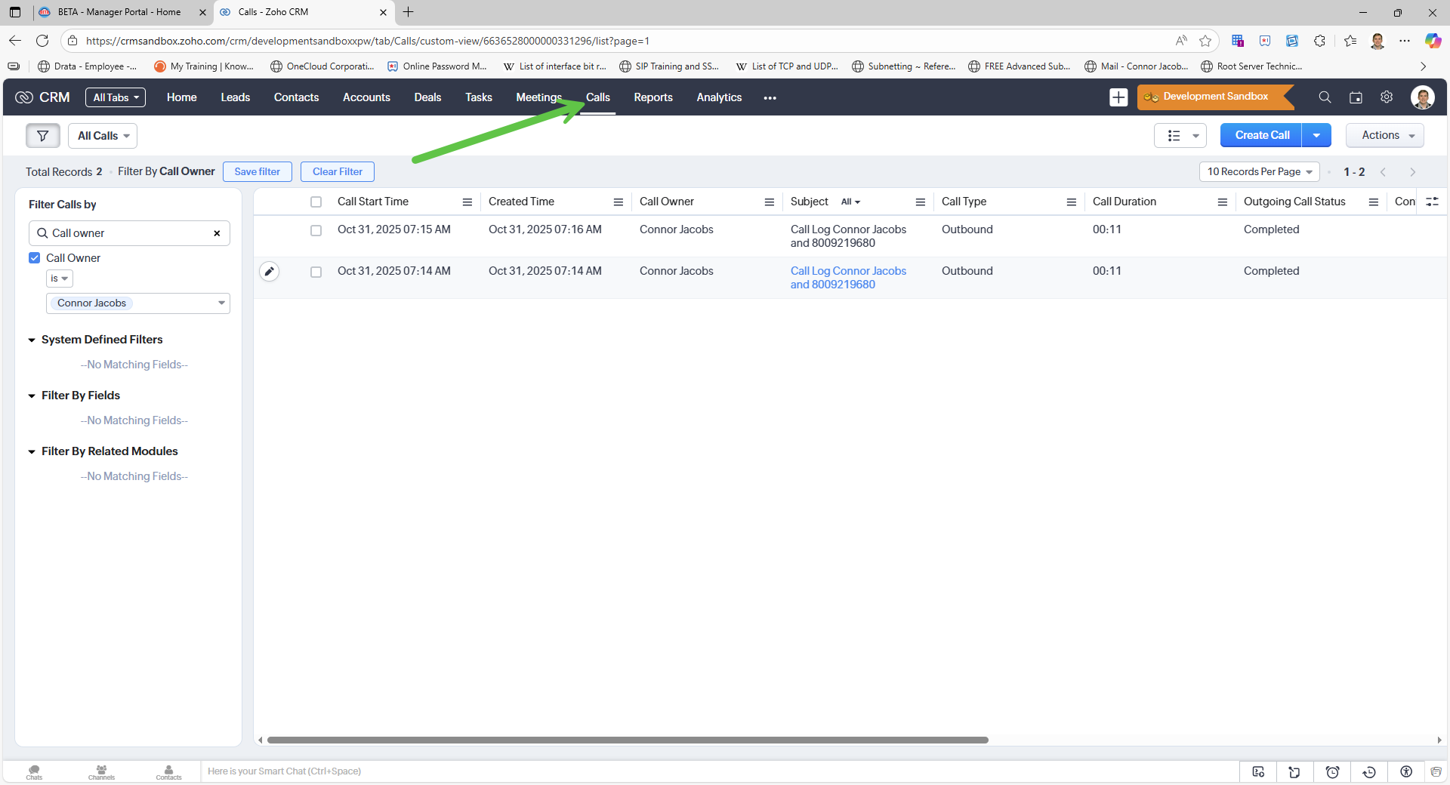Viewport: 1450px width, 785px height.
Task: Tick the checkbox for 07:15 AM call row
Action: tap(316, 230)
